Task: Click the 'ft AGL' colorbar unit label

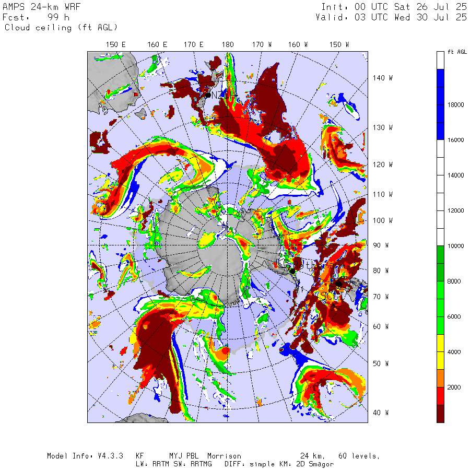Action: (x=457, y=52)
